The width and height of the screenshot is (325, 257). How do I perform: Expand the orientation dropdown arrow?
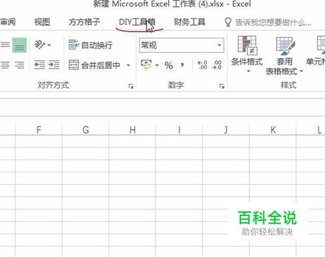coord(49,45)
